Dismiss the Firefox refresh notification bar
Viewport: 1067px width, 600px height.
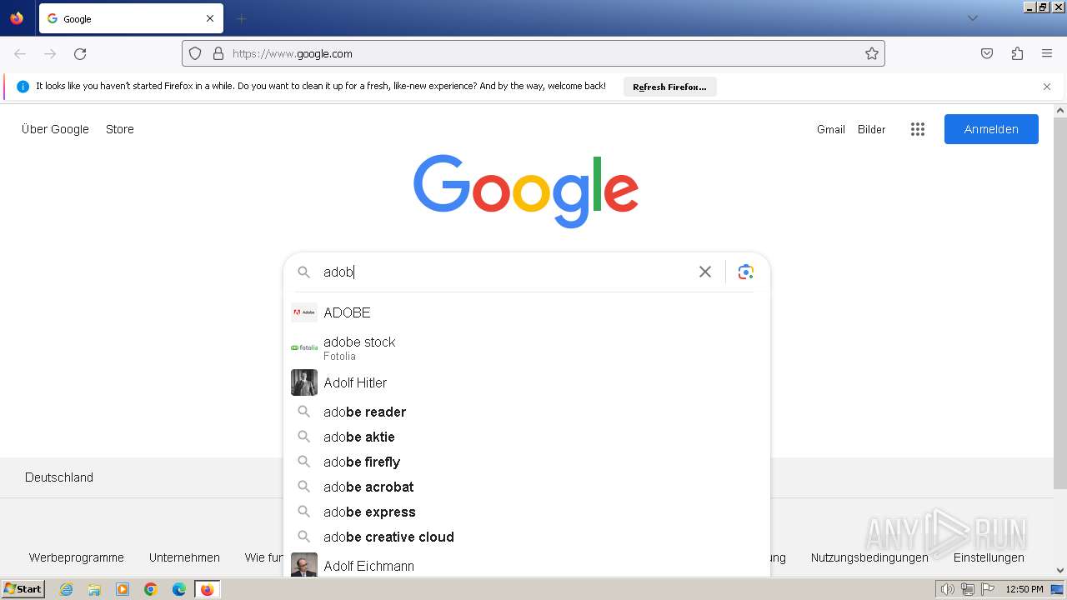(1047, 87)
